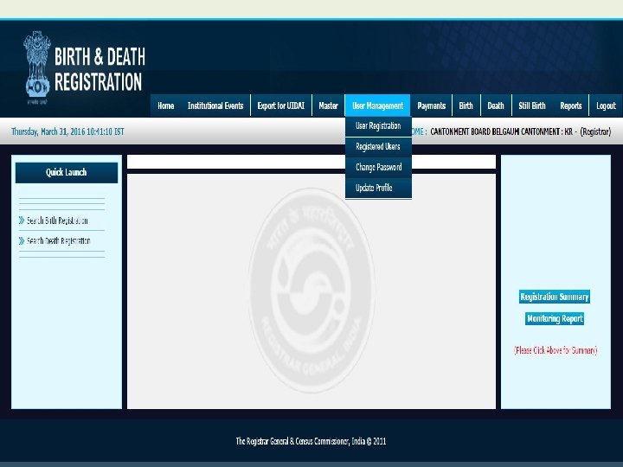Click the User Management menu

377,106
